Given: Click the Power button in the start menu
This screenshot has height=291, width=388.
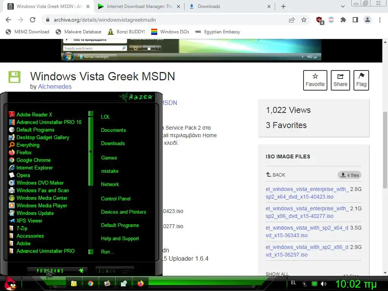Looking at the screenshot, I should coord(114,271).
